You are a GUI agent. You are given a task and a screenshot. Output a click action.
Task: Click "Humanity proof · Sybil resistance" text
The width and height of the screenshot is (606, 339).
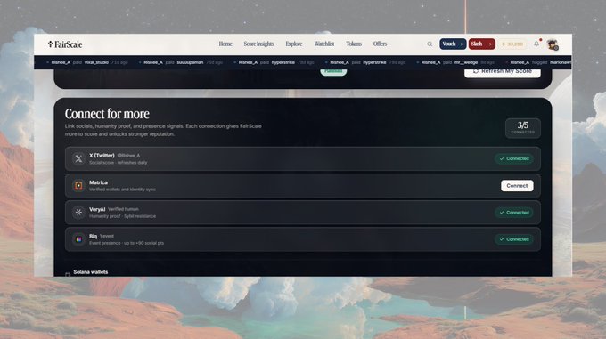[122, 216]
